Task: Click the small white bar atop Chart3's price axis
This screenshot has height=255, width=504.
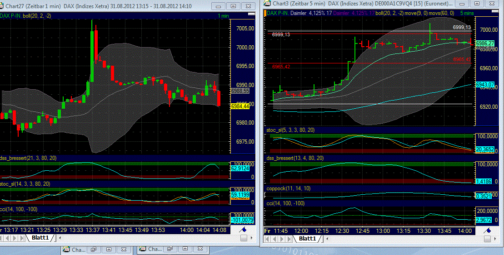Action: click(x=495, y=11)
